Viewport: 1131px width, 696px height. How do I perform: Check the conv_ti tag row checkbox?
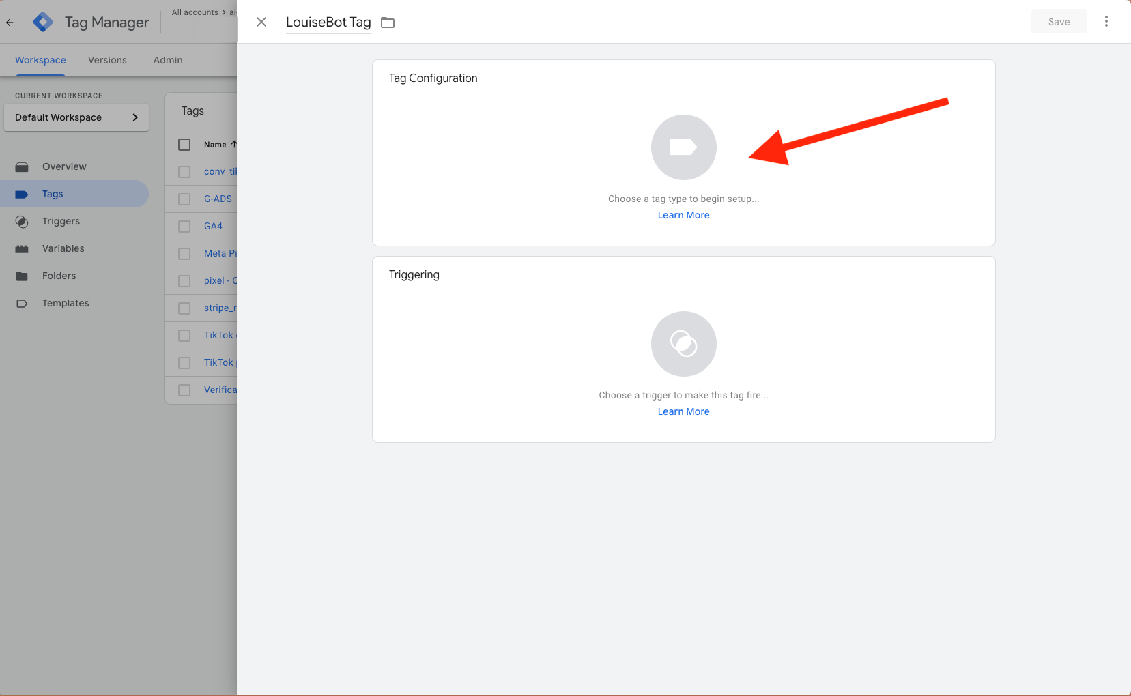[x=184, y=172]
